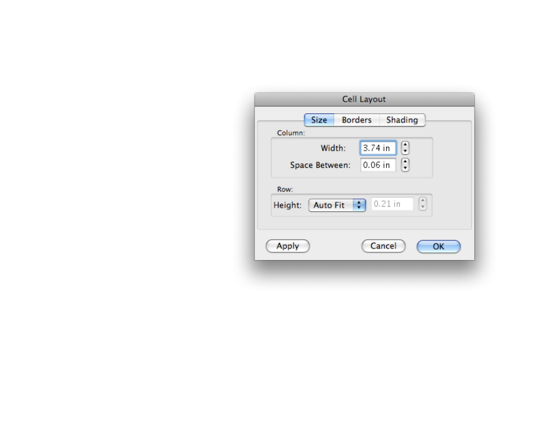This screenshot has width=549, height=424.
Task: Click the disabled 0.21 in height field
Action: tap(392, 204)
